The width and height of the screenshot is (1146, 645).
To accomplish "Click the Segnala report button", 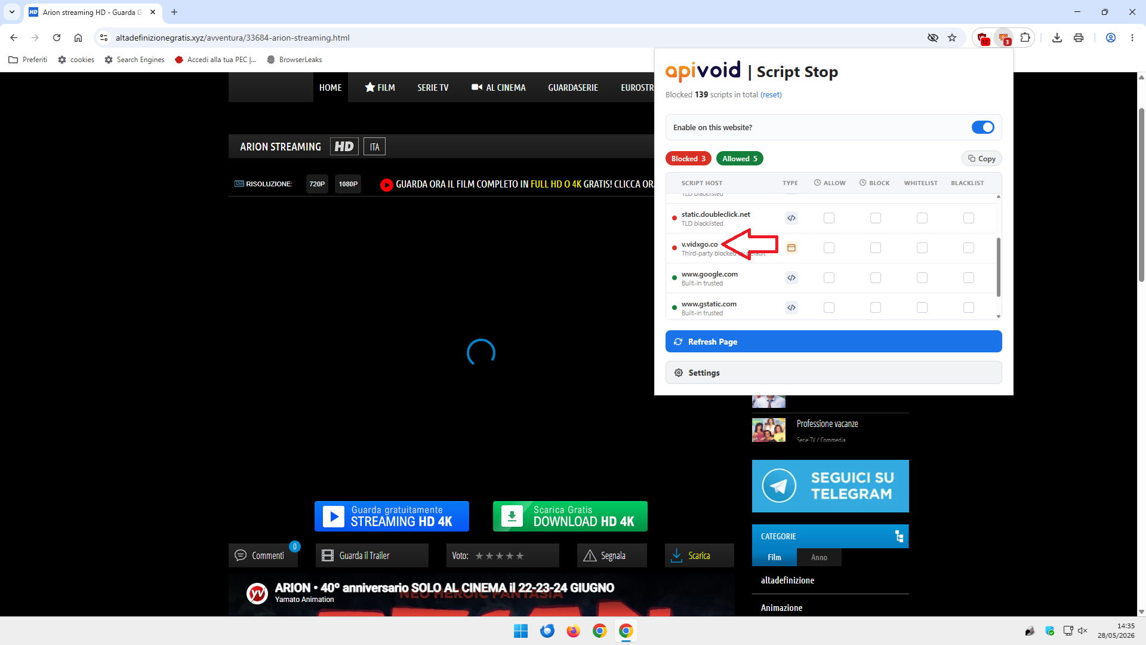I will (612, 555).
